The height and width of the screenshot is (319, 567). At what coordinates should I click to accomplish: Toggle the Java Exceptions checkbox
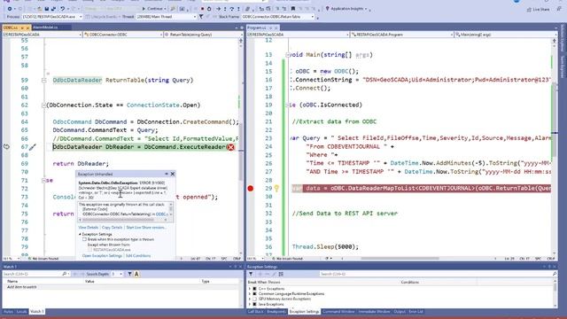click(255, 304)
